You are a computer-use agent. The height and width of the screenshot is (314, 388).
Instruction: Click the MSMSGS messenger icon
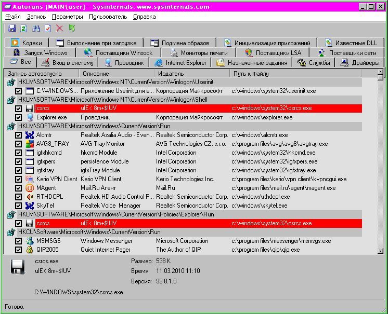click(30, 241)
